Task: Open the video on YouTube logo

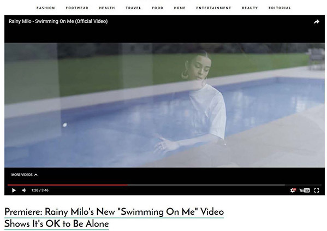Action: click(x=305, y=190)
